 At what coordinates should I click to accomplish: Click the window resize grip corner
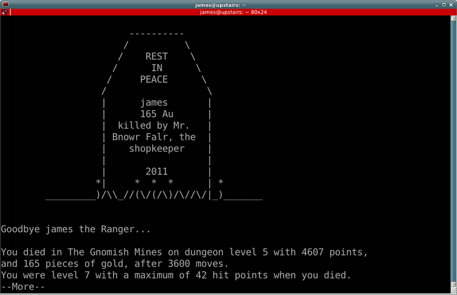(454, 290)
